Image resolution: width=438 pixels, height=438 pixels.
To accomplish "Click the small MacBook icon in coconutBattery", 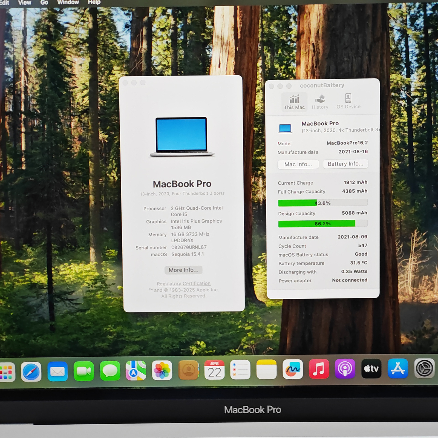I will (x=285, y=128).
